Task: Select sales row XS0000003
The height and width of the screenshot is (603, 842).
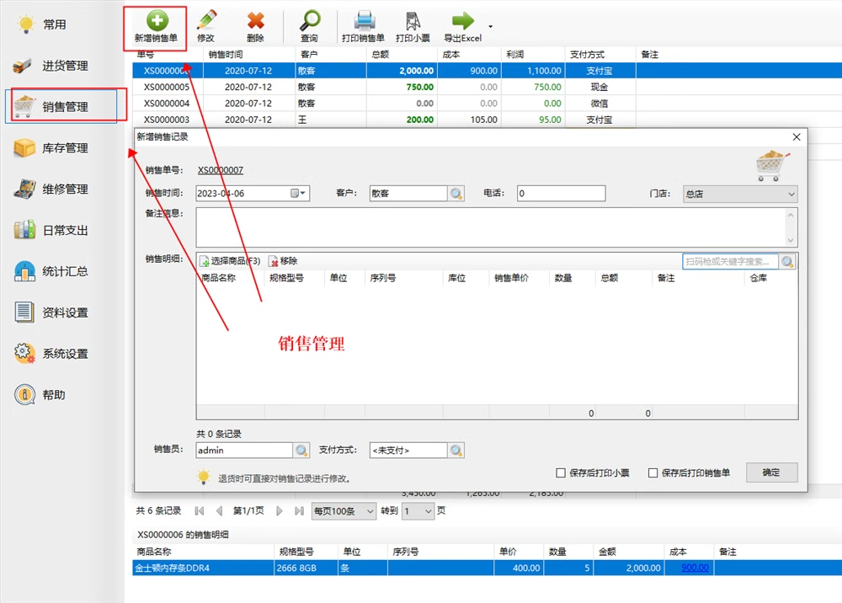Action: [487, 120]
